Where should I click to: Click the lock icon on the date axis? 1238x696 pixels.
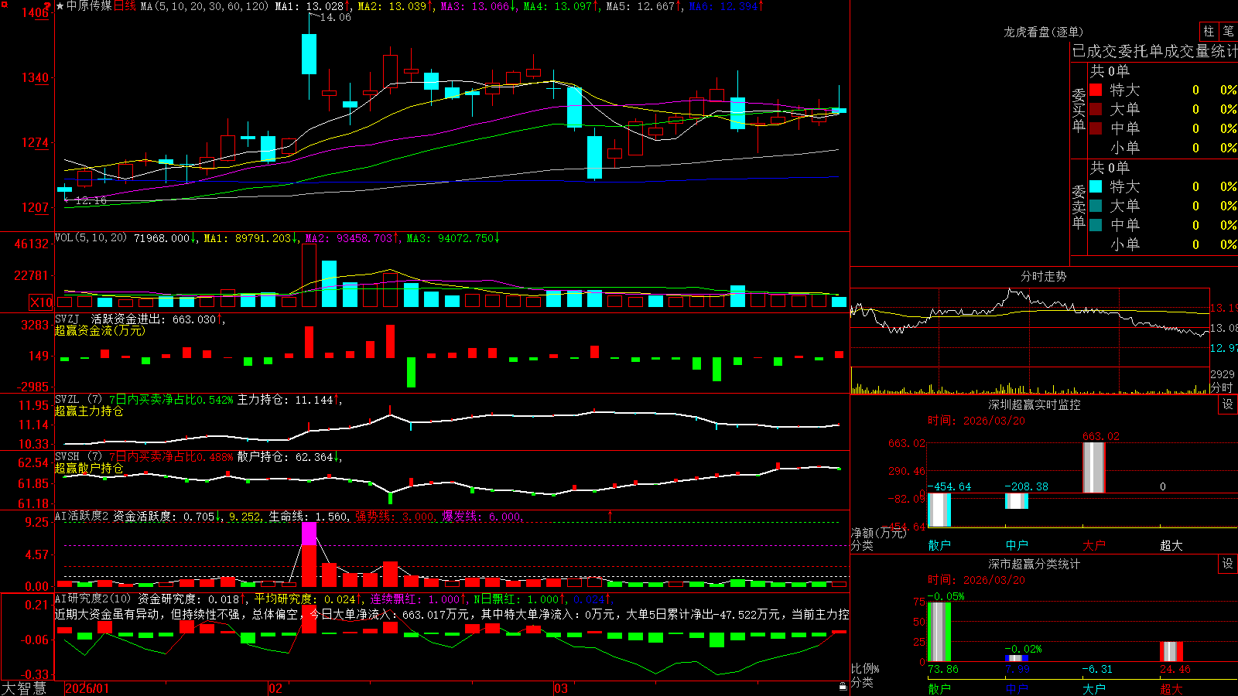tap(843, 686)
